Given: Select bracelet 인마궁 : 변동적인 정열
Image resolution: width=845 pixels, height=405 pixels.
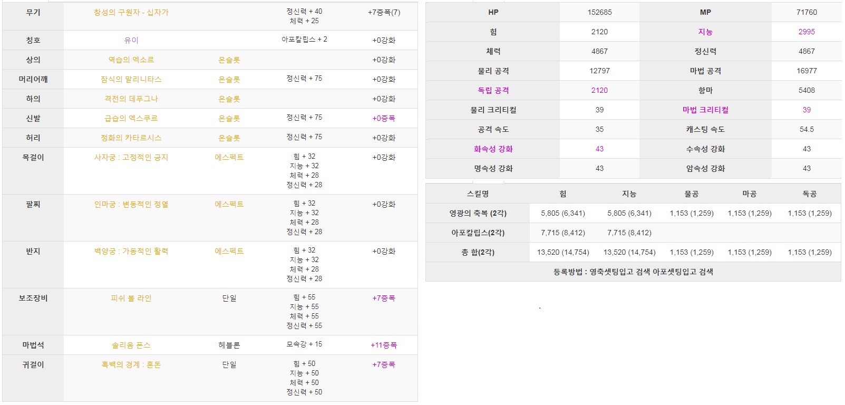Looking at the screenshot, I should 131,204.
